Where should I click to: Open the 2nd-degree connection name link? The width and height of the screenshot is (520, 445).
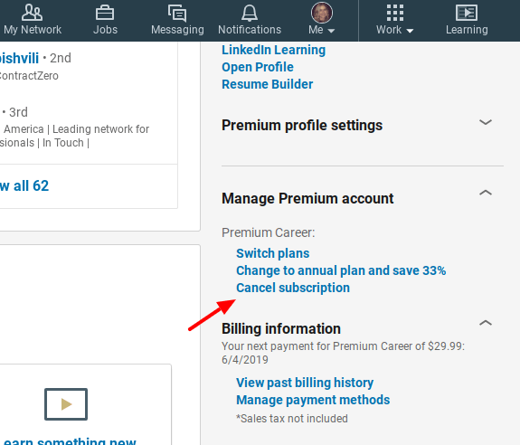pos(19,59)
